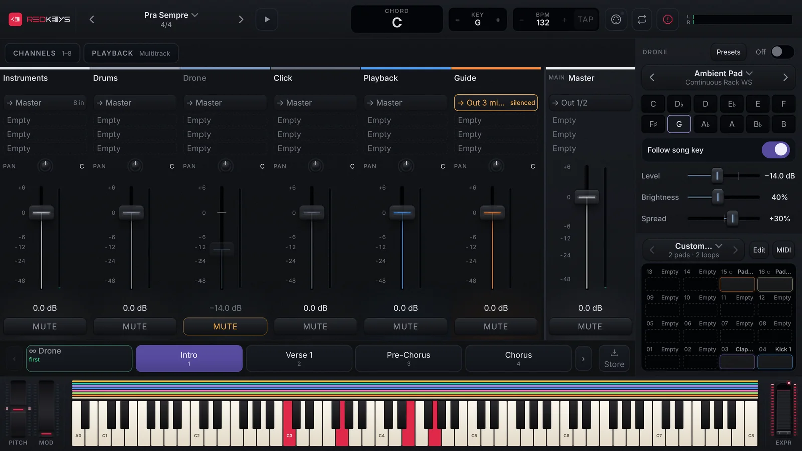Open Drums Master routing selector
This screenshot has height=451, width=802.
(x=135, y=103)
